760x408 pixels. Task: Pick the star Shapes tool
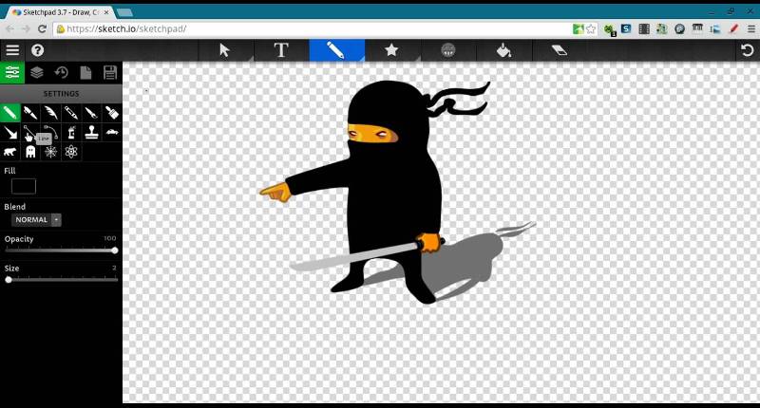(x=391, y=50)
